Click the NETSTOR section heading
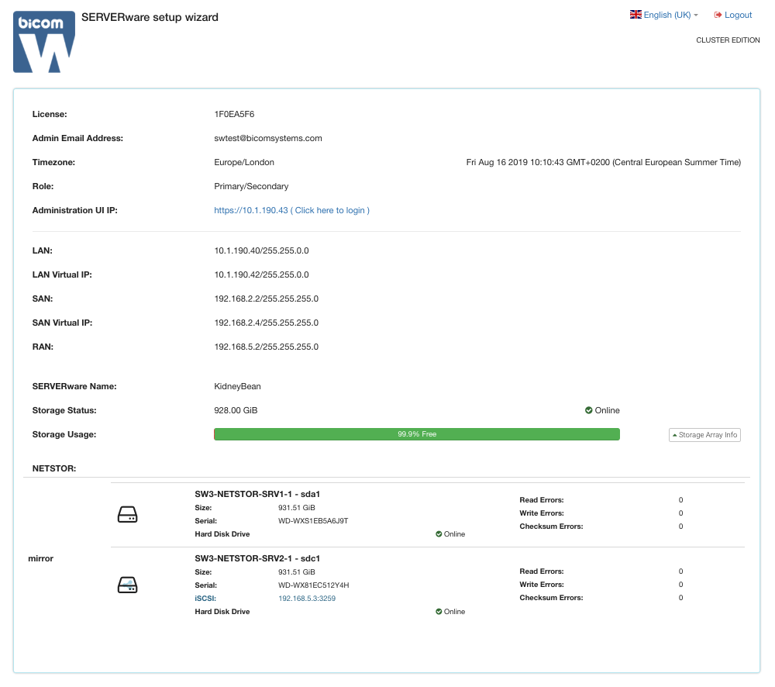Screen dimensions: 775x687 point(54,468)
